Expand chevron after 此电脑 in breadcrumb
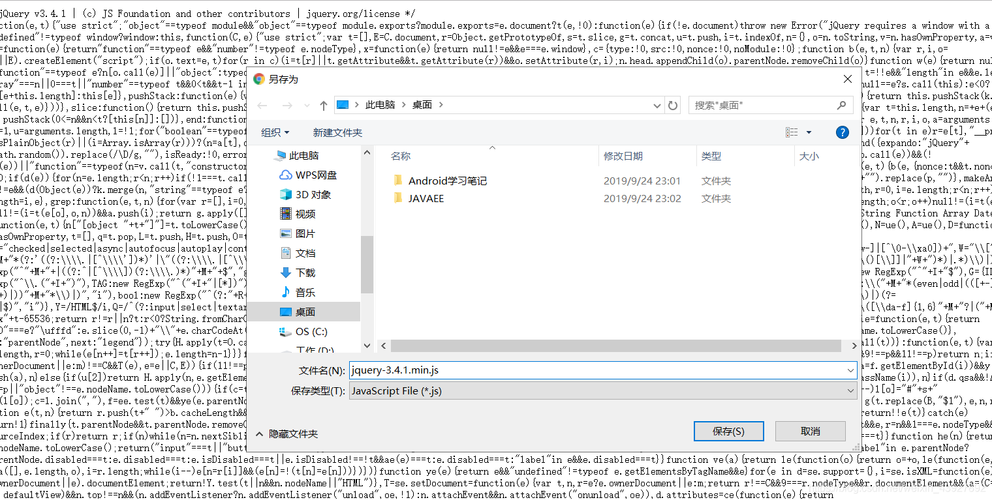Screen dimensions: 992x500 point(404,105)
